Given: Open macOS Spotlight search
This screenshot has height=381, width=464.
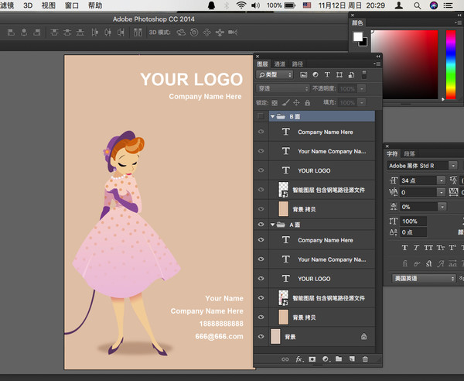Looking at the screenshot, I should click(418, 5).
